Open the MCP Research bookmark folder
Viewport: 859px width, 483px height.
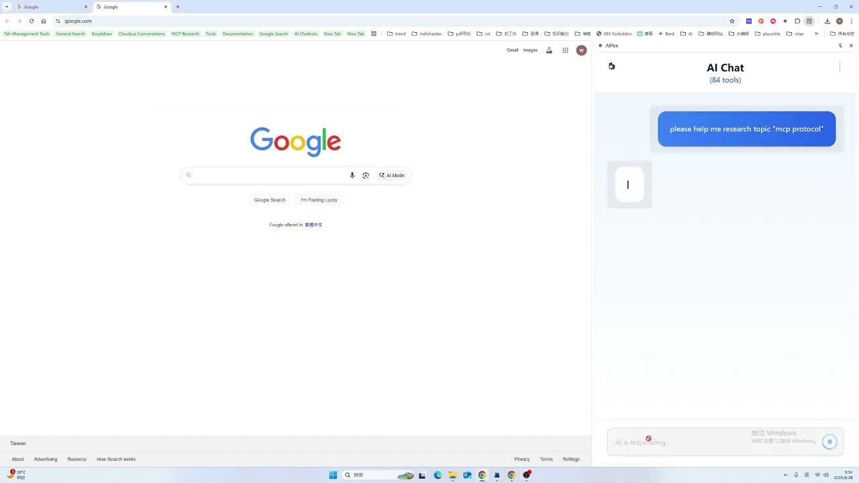pos(185,34)
